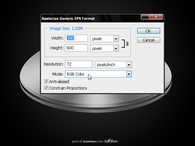Click the Image Size: 1,03M label
This screenshot has height=146, width=195.
pos(66,29)
